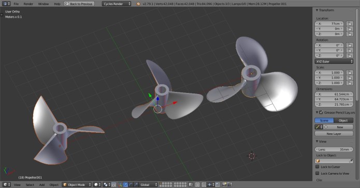Image resolution: width=360 pixels, height=188 pixels.
Task: Open the XYZ Euler rotation mode dropdown
Action: click(x=334, y=61)
